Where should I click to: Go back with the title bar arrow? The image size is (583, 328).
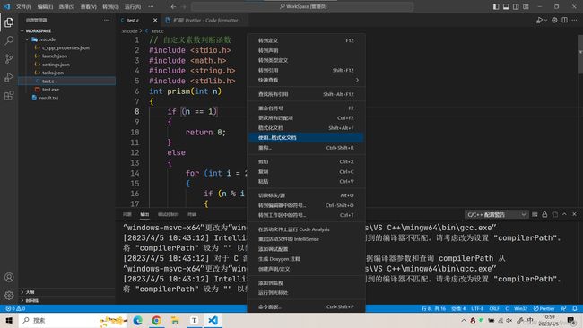[173, 6]
